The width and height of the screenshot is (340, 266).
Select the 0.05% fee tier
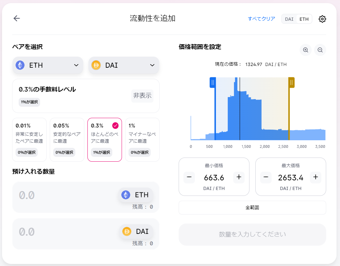[67, 140]
